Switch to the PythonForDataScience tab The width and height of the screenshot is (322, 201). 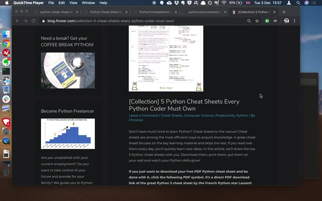point(155,12)
